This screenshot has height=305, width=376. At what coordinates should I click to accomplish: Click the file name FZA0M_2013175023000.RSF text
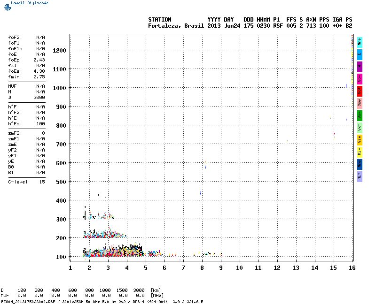(x=28, y=302)
